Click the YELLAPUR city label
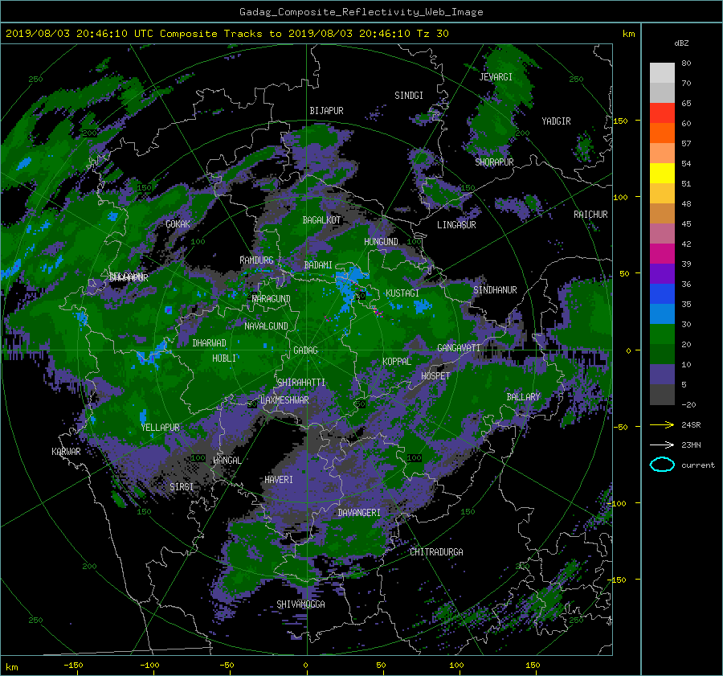The image size is (723, 676). pos(161,428)
